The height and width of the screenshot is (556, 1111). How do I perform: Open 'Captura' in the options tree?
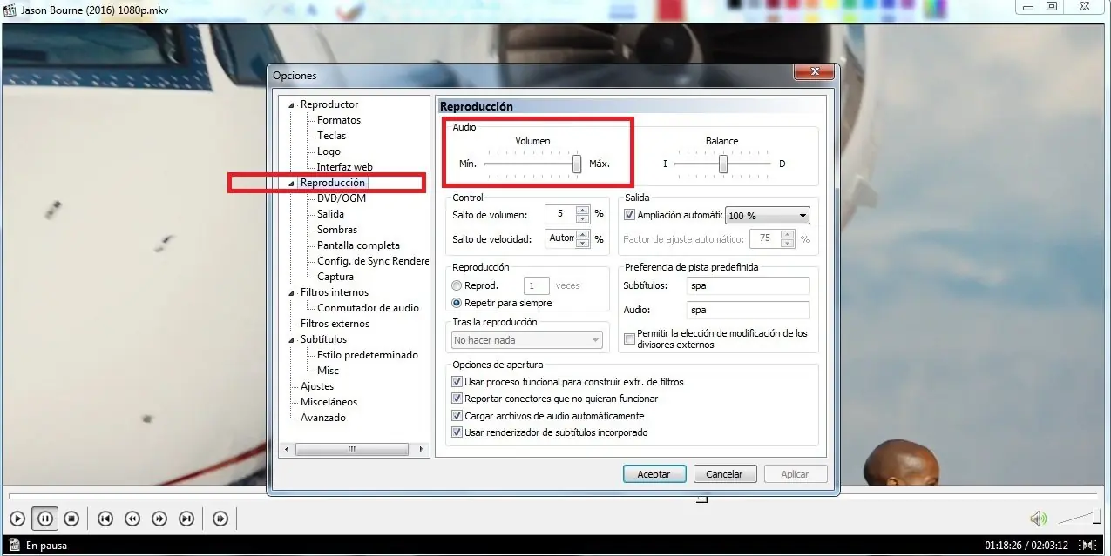(x=335, y=277)
